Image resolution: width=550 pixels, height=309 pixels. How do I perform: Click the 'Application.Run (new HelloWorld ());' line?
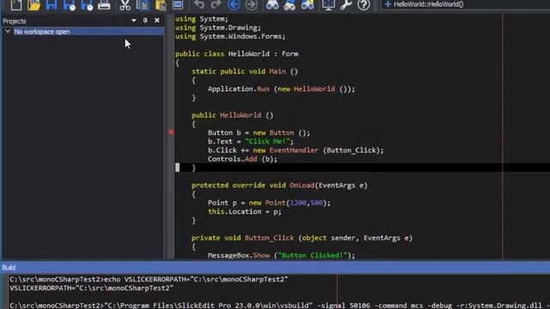click(281, 89)
